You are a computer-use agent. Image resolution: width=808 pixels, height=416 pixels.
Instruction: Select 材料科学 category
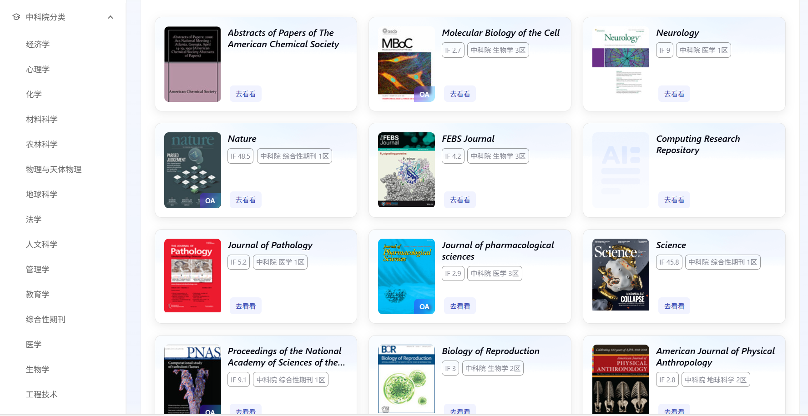tap(42, 119)
